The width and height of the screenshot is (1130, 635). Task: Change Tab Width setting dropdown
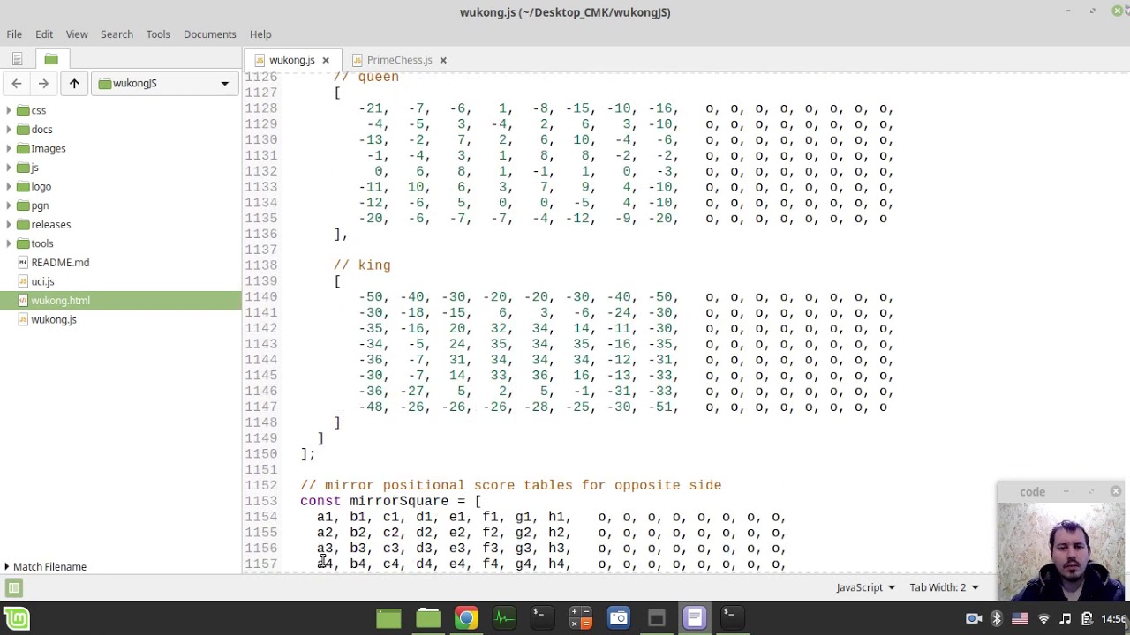coord(944,587)
